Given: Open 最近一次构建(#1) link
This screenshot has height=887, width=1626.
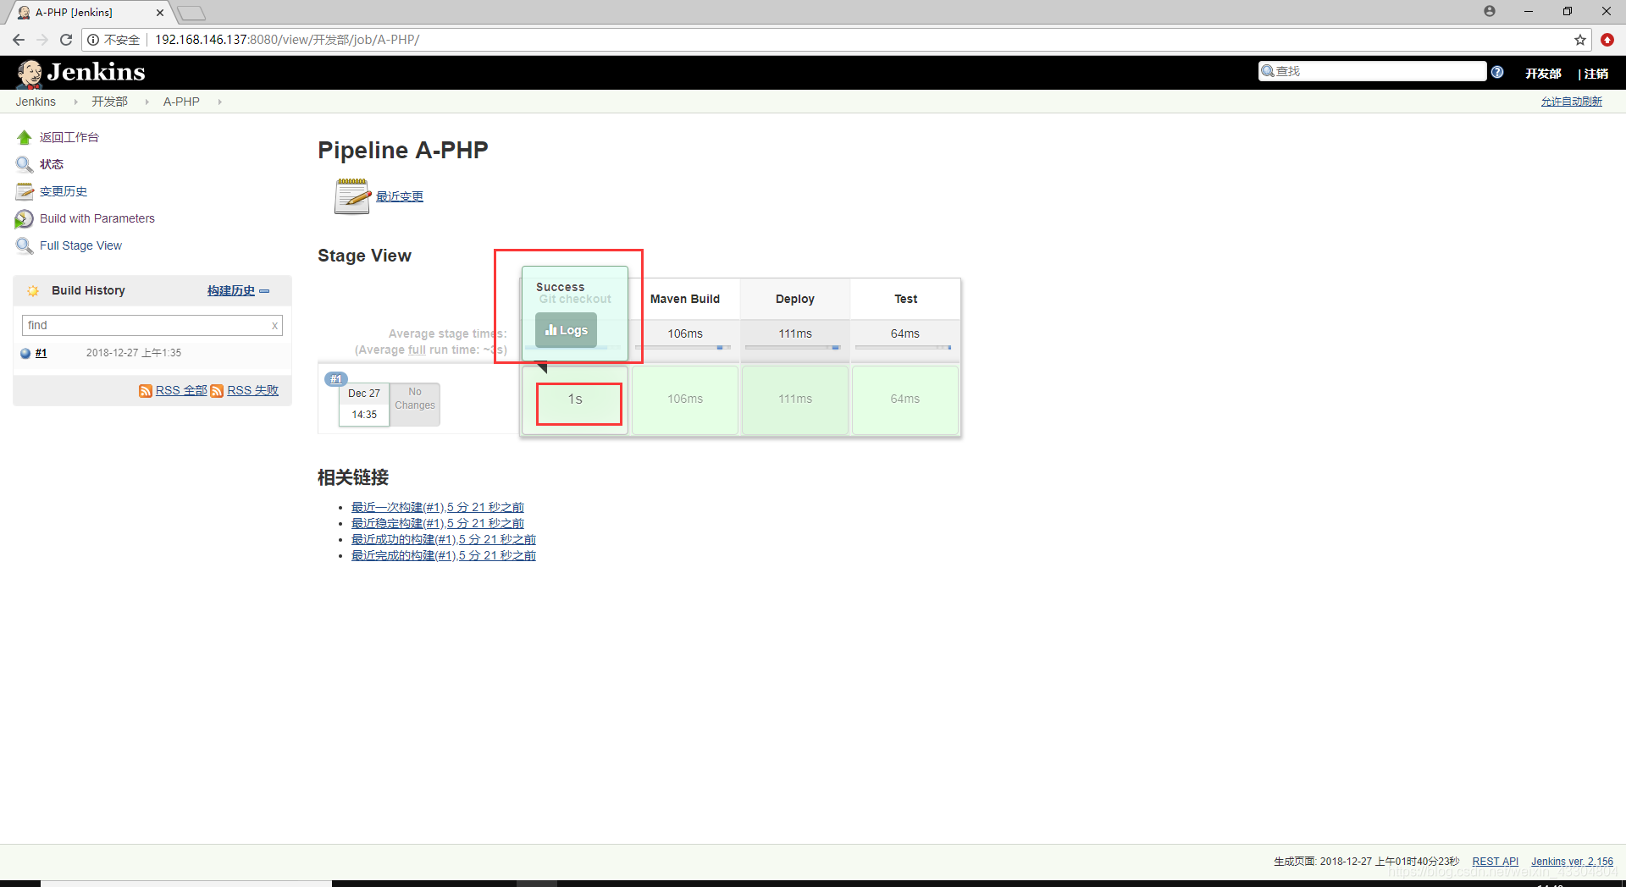Looking at the screenshot, I should [x=438, y=507].
